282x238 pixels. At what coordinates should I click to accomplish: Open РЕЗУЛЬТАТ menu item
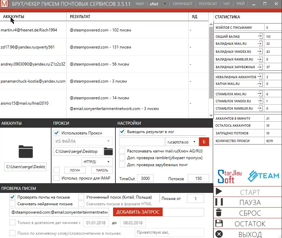coord(208,4)
